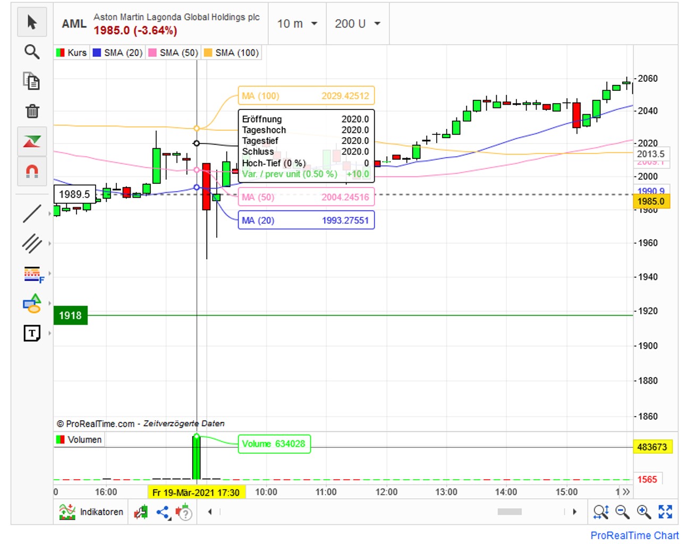Click the share chart icon
The height and width of the screenshot is (544, 688).
pyautogui.click(x=163, y=512)
